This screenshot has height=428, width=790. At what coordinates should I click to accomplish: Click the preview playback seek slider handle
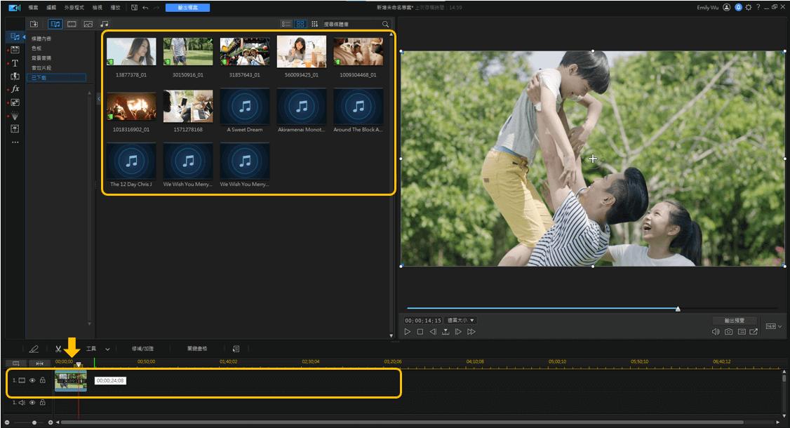(678, 309)
